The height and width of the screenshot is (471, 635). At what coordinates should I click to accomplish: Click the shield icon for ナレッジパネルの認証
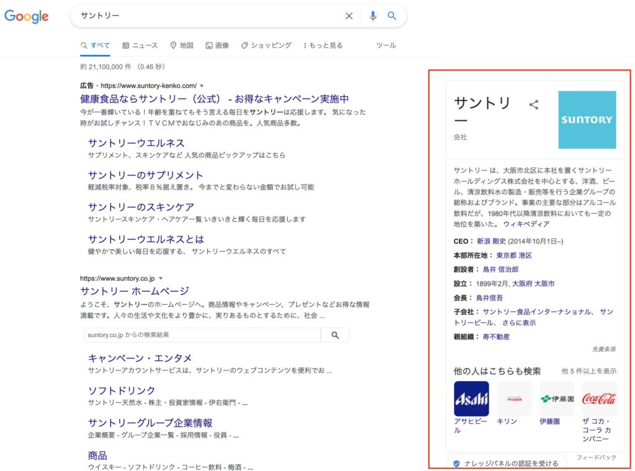[456, 464]
